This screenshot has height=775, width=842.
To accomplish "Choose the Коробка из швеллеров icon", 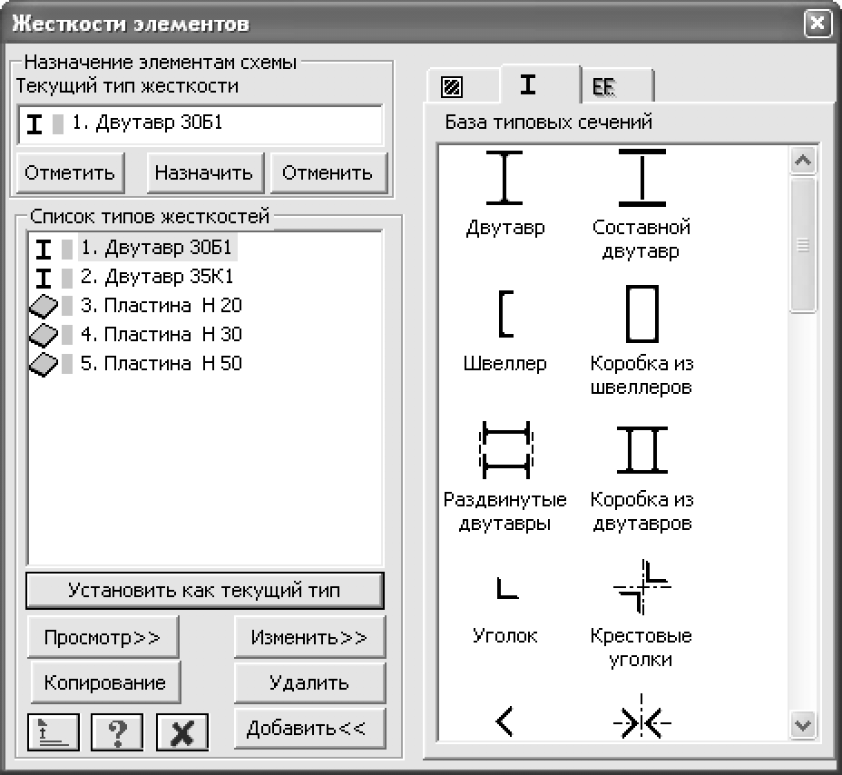I will pos(642,314).
